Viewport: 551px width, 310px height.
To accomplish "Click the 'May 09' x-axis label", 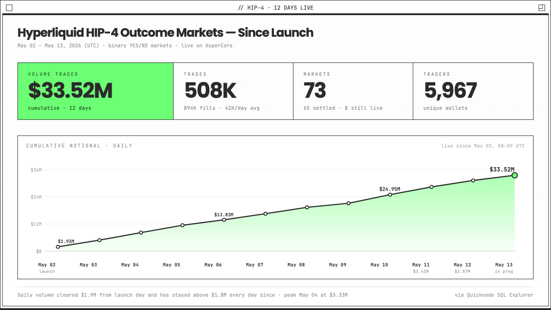I will 338,265.
